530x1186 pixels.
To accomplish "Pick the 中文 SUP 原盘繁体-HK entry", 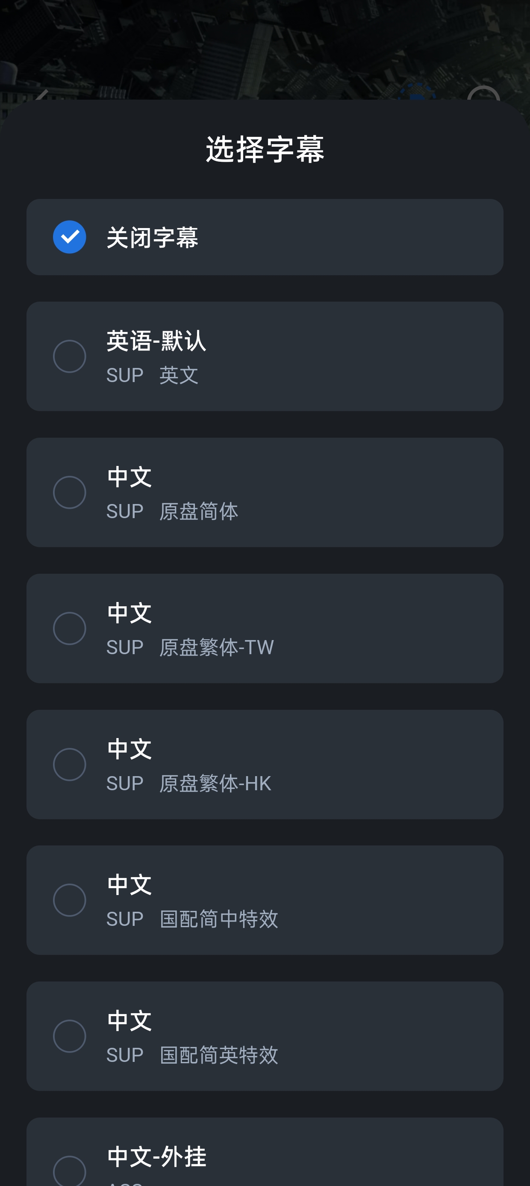I will click(x=265, y=765).
